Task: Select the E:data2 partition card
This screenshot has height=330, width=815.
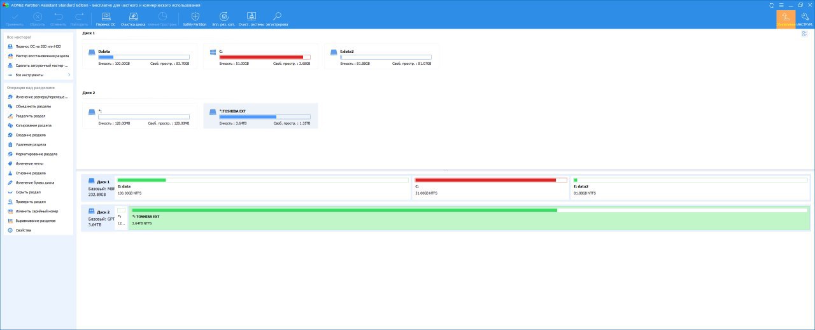Action: tap(381, 57)
